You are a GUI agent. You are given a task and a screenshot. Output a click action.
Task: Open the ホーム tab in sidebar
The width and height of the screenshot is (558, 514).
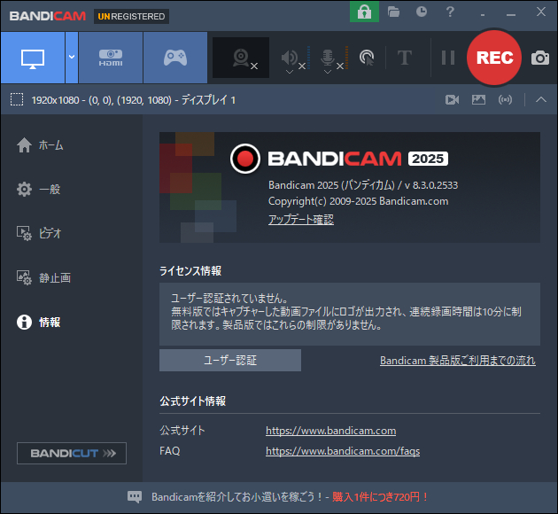[50, 145]
